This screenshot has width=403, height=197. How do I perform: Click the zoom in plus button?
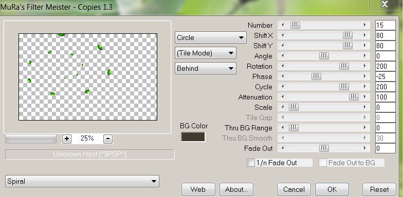[67, 139]
